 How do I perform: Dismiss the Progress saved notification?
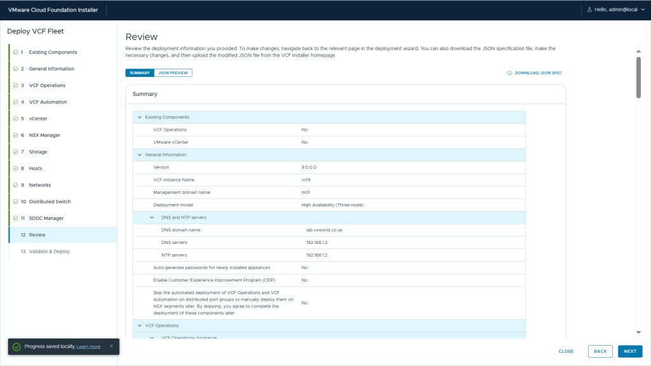coord(111,346)
